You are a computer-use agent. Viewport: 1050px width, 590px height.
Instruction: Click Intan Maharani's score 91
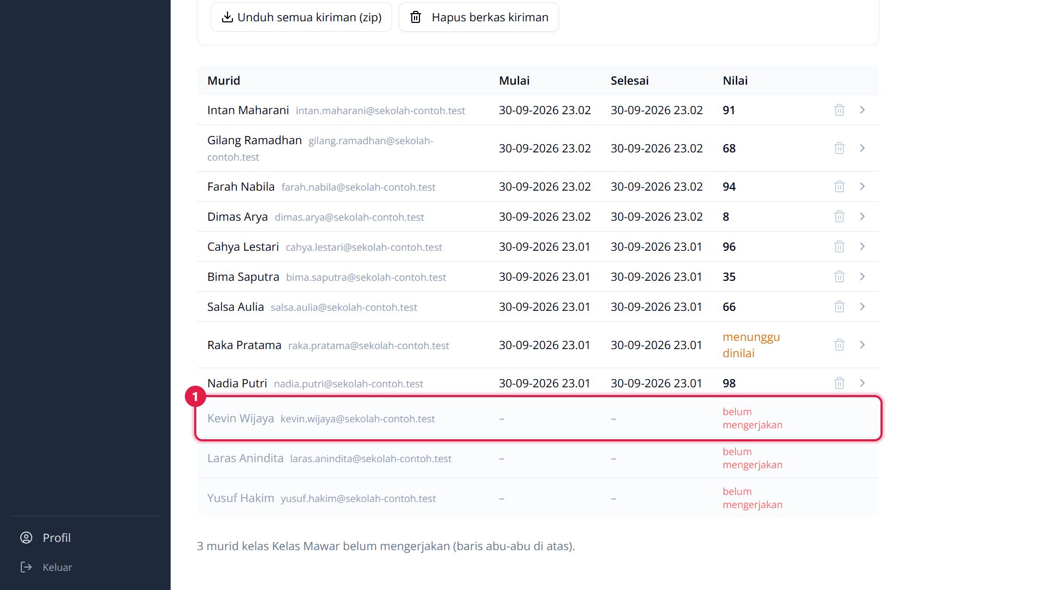[728, 110]
